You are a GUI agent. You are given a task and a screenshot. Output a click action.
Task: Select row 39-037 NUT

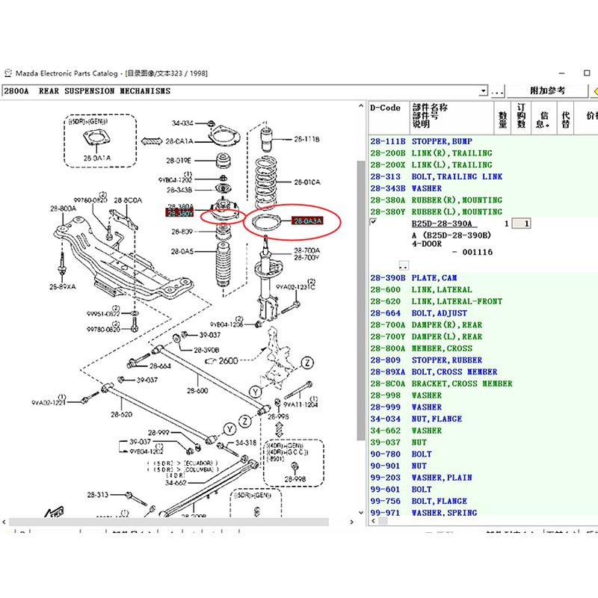coord(483,443)
